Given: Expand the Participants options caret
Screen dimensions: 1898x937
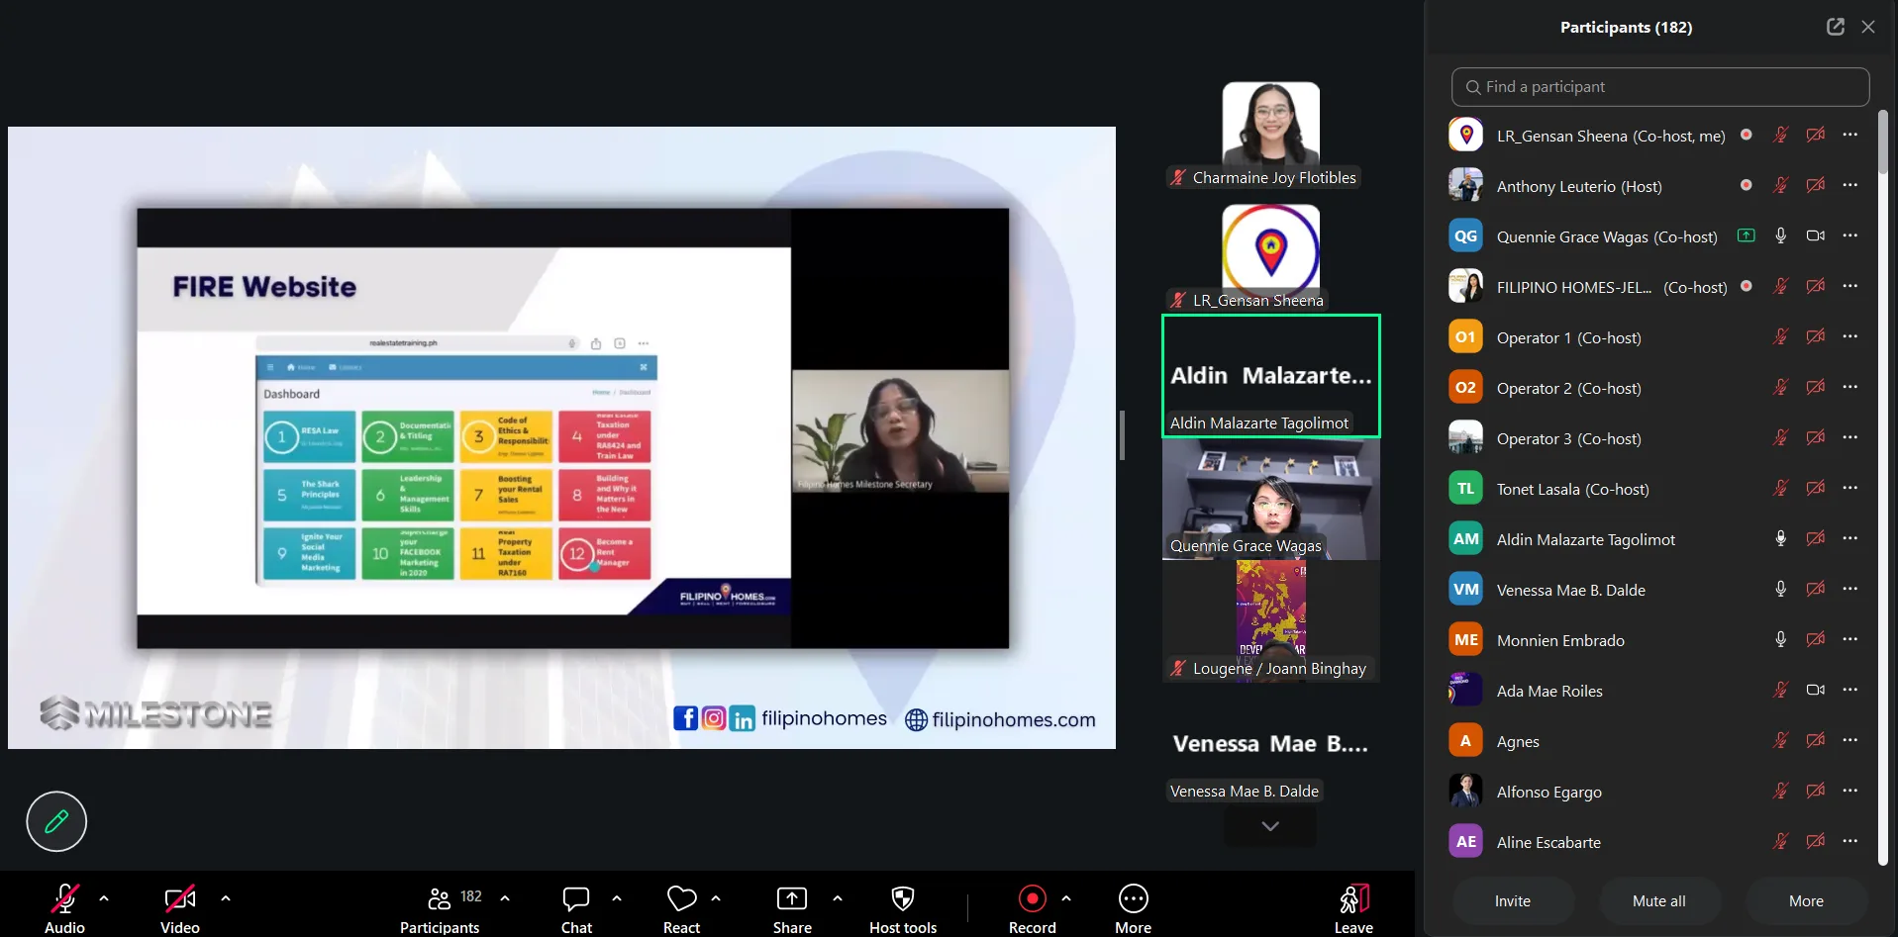Looking at the screenshot, I should [x=505, y=898].
